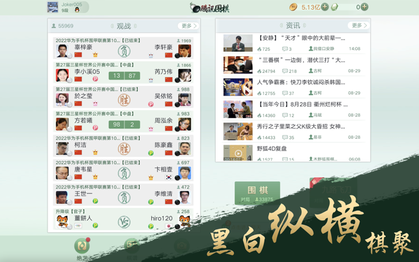Open 卞相壹 player photo
Viewport: 419px width, 262px height.
[184, 173]
